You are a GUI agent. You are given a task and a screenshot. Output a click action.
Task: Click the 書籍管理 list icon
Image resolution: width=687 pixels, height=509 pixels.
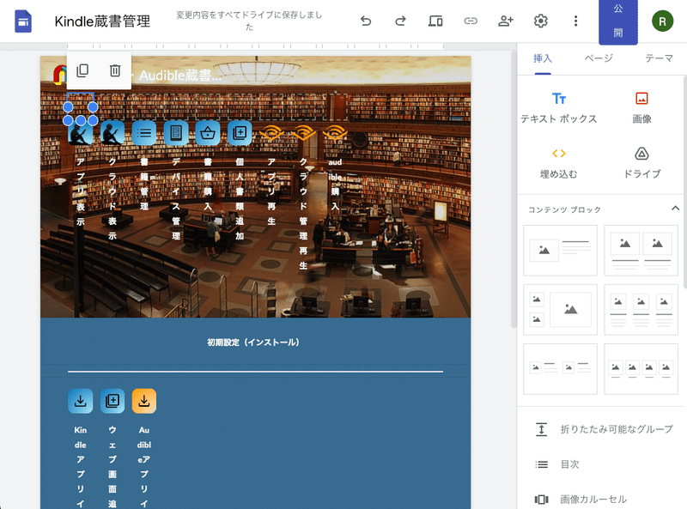pyautogui.click(x=144, y=133)
